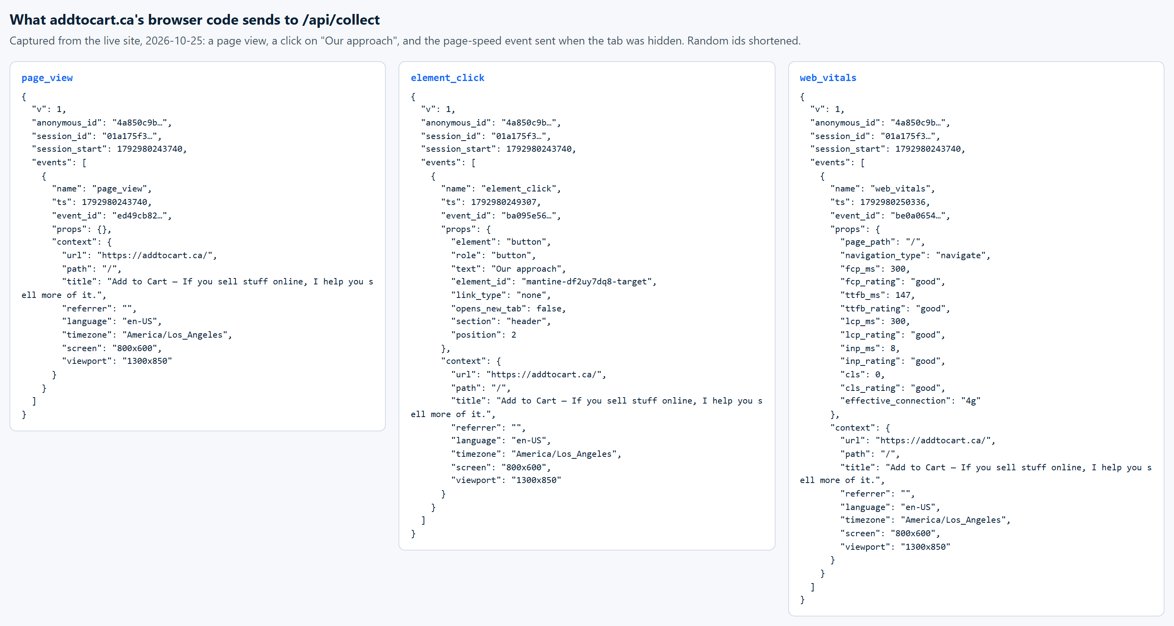Click the "lcp_ms": 300 line
This screenshot has height=626, width=1174.
875,321
